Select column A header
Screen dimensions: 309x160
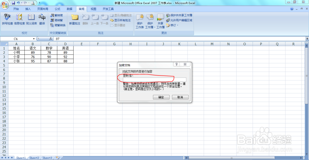click(x=16, y=44)
